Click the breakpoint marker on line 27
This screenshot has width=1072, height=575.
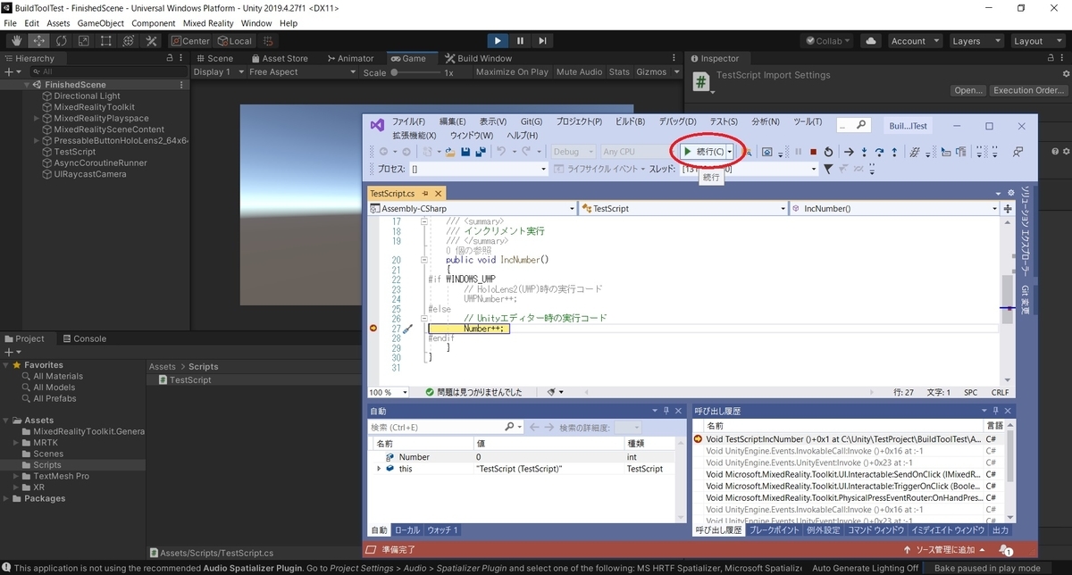pos(374,329)
